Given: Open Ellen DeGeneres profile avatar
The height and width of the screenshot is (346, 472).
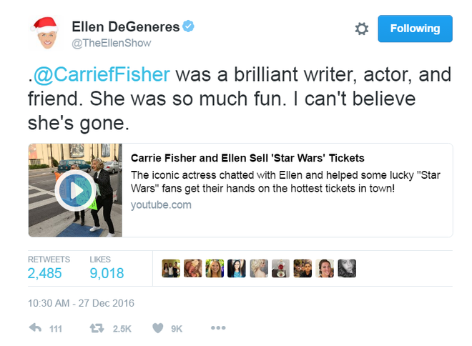Looking at the screenshot, I should click(44, 34).
